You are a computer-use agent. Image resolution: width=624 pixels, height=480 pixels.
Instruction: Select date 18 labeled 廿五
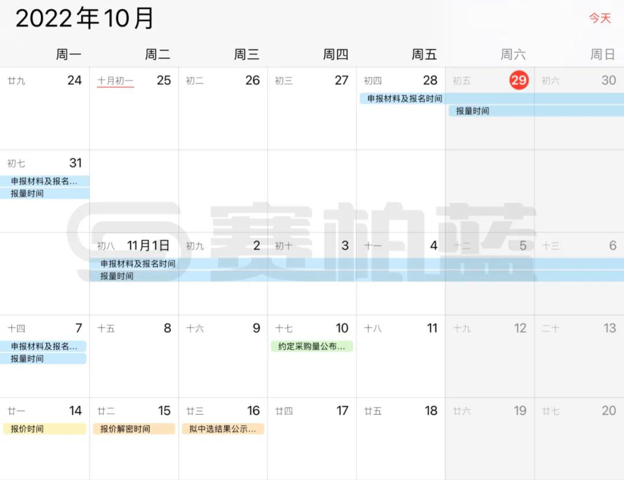coord(431,410)
